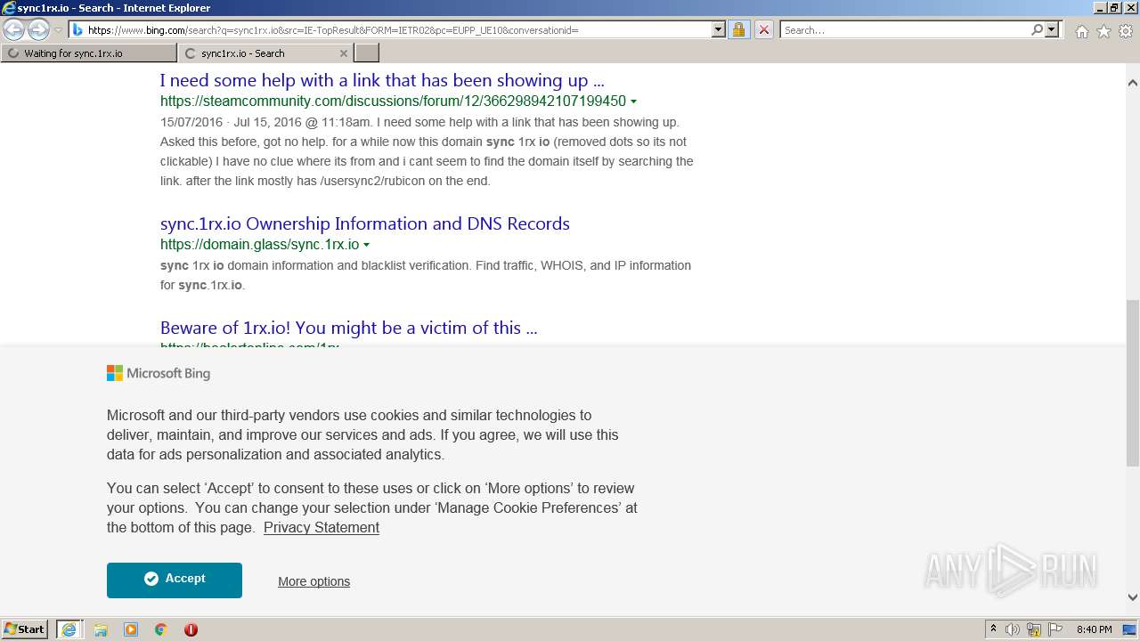Switch to the 'Waiting for sync.1rx.io' tab
1140x641 pixels.
[89, 53]
